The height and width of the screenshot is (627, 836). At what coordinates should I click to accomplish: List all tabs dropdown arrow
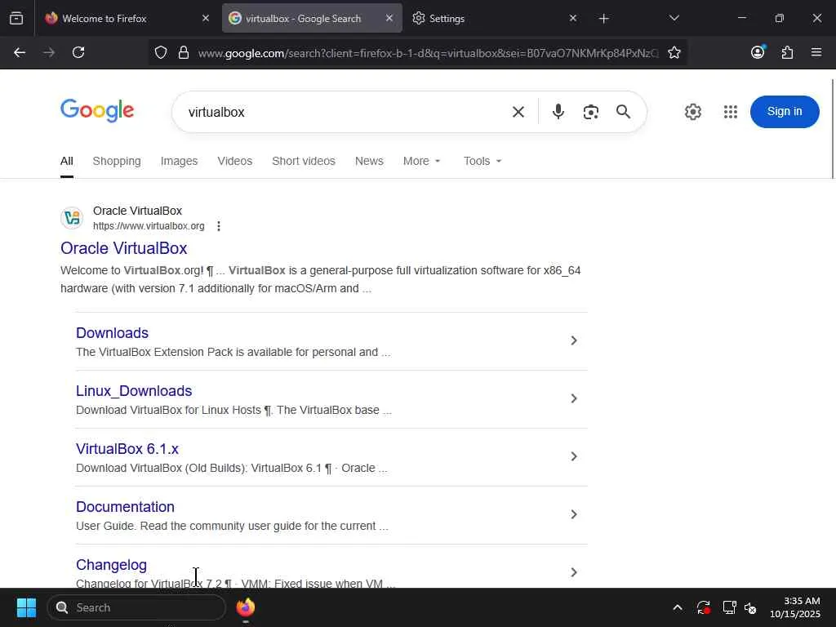pos(674,19)
